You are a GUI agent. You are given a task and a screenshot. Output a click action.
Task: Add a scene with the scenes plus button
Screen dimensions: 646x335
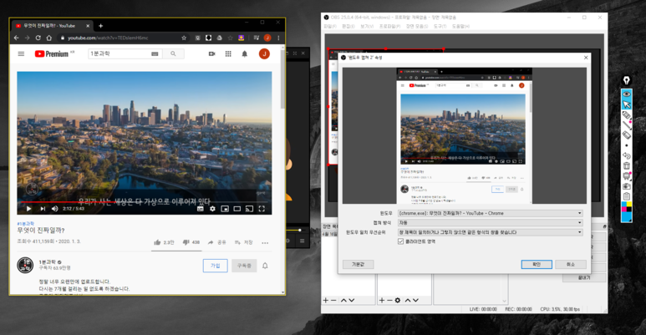[x=325, y=301]
